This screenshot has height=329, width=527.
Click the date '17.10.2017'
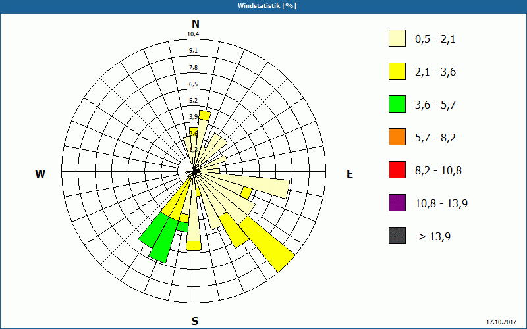point(501,322)
